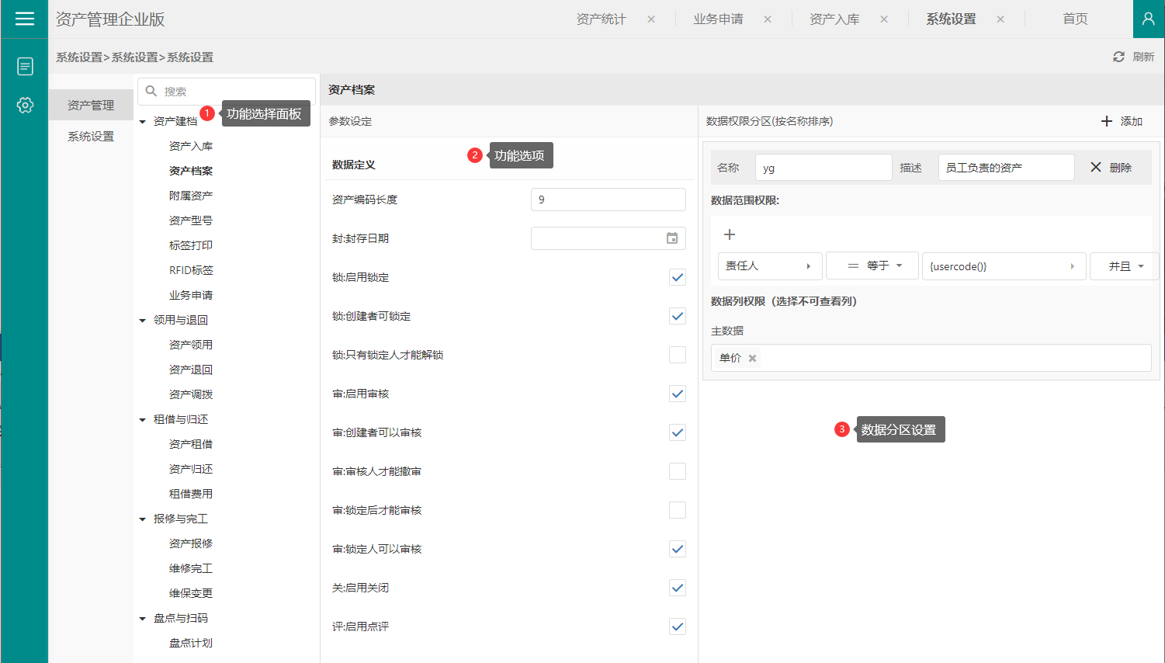
Task: Toggle 审:创建者可以审核 checkbox
Action: click(x=678, y=432)
